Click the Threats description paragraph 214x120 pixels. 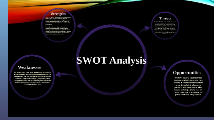coord(165,28)
